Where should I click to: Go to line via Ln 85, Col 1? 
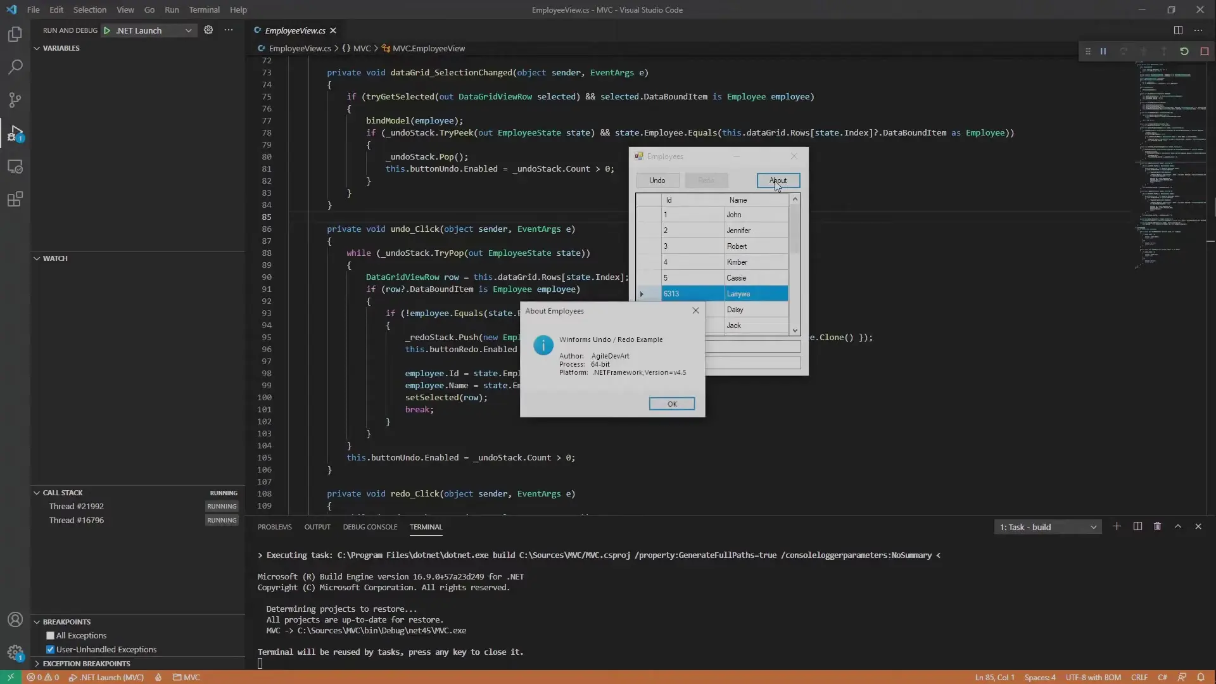pos(994,677)
